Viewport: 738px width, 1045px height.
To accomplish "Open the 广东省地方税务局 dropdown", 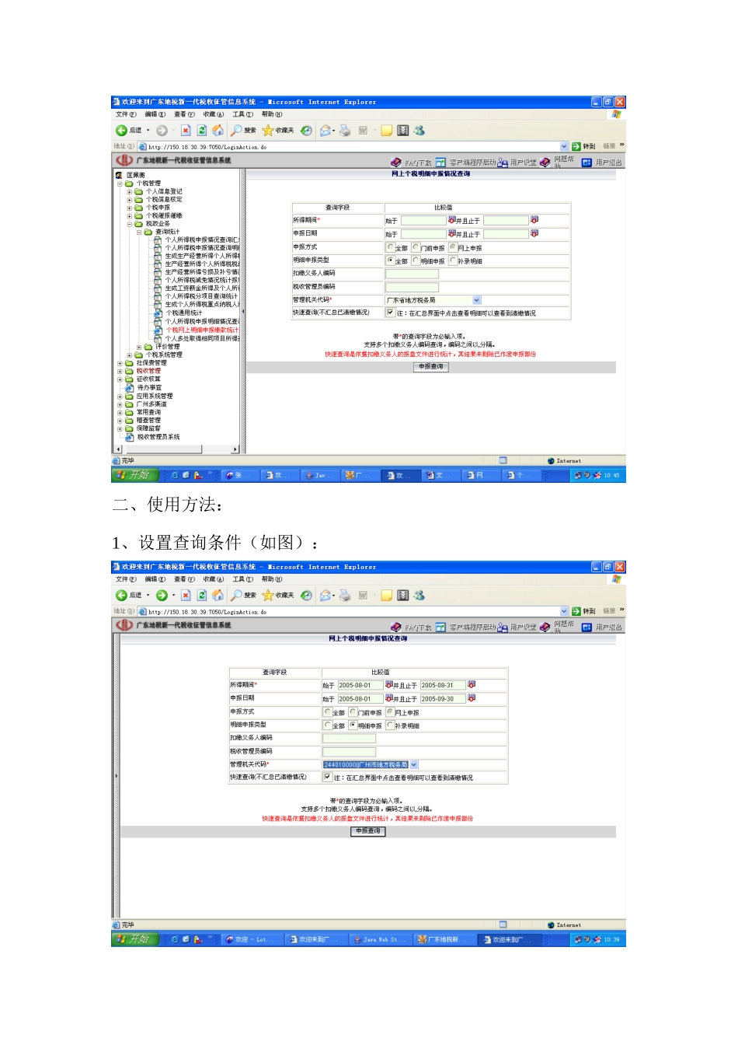I will click(476, 300).
